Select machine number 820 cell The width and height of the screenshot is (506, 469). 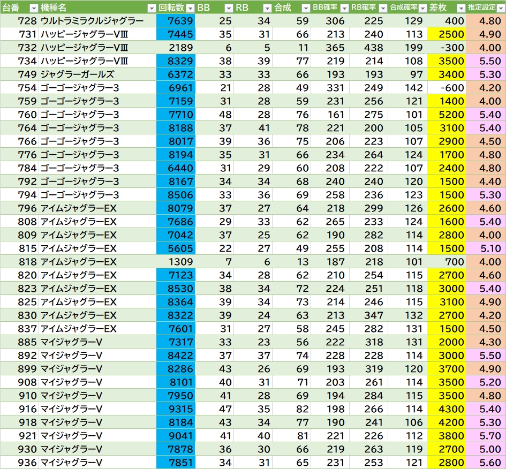[x=19, y=275]
